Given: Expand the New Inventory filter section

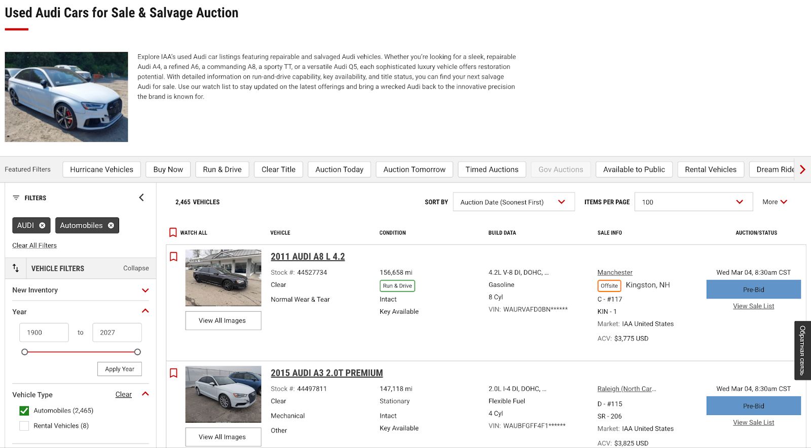Looking at the screenshot, I should [x=145, y=290].
